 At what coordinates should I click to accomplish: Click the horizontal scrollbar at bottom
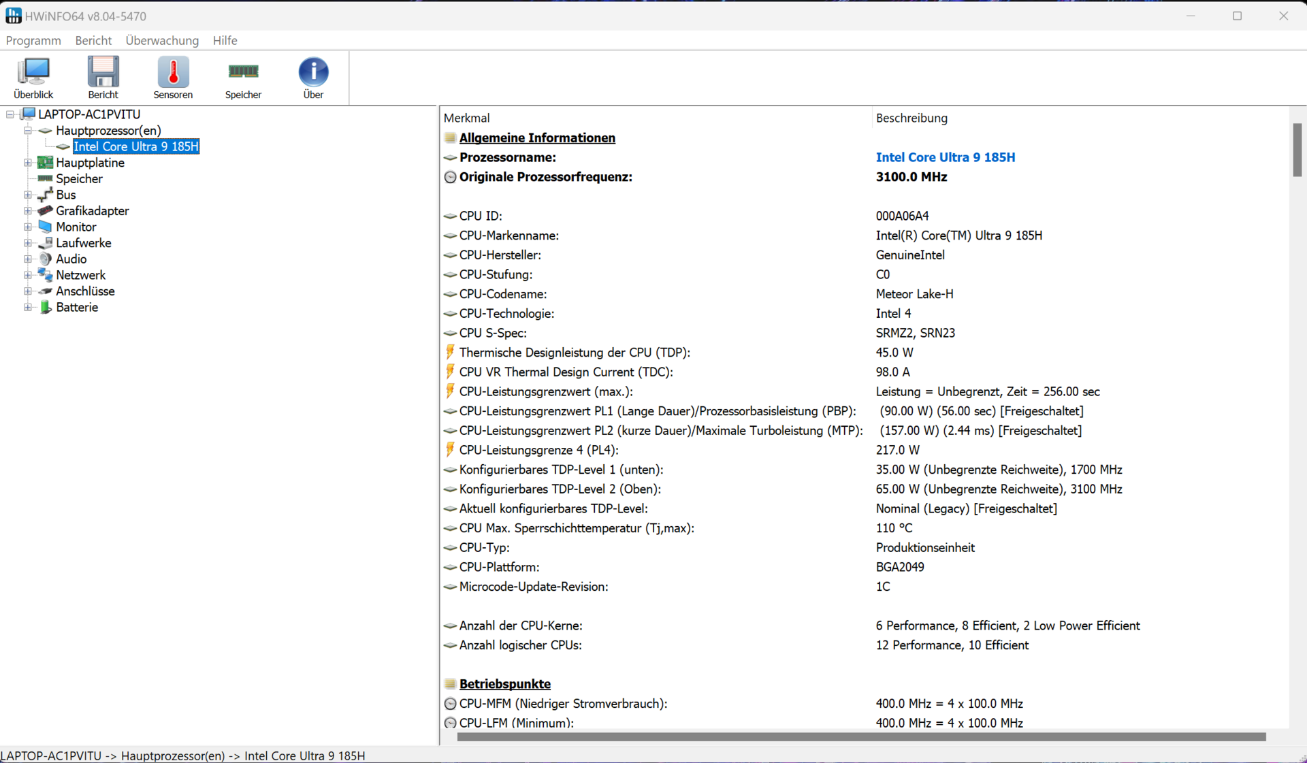[861, 737]
